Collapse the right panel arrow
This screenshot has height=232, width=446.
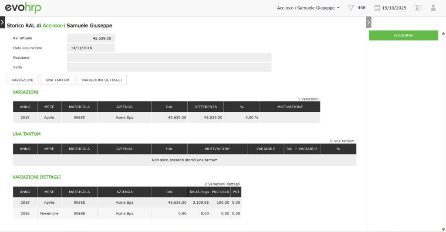(x=368, y=22)
